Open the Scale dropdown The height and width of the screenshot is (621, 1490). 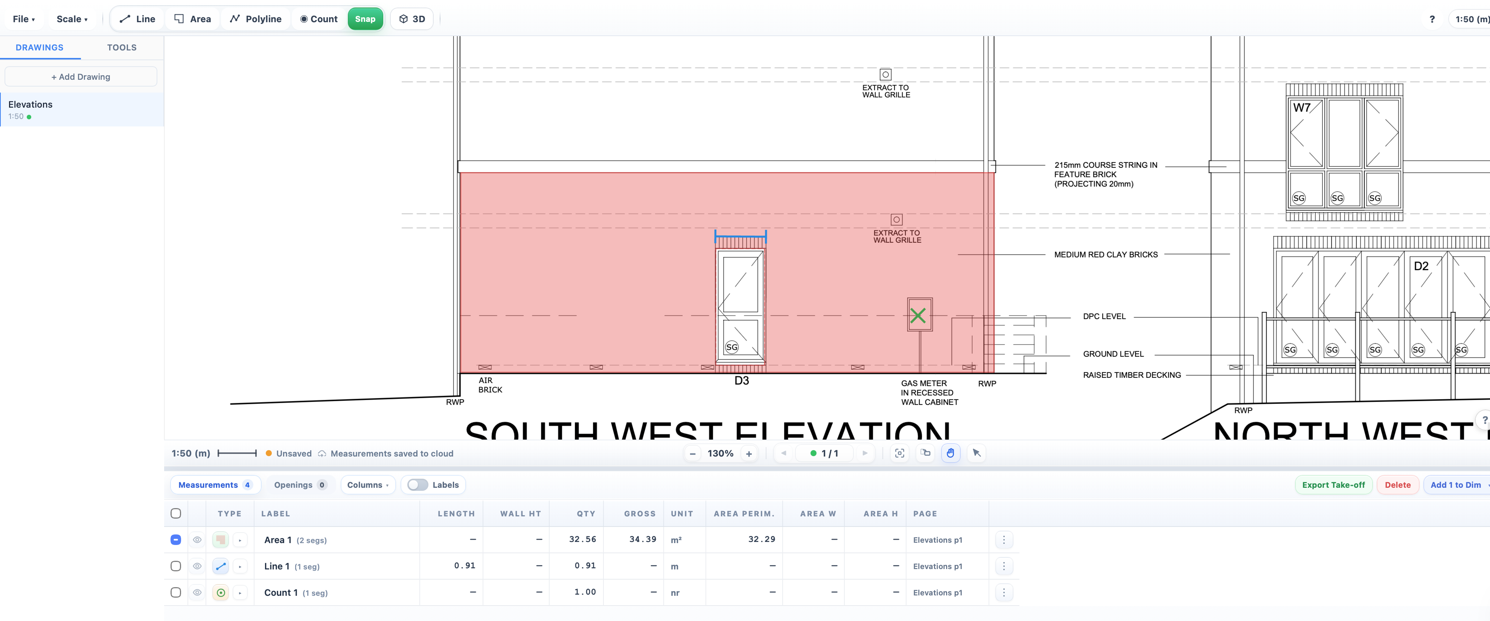(72, 18)
